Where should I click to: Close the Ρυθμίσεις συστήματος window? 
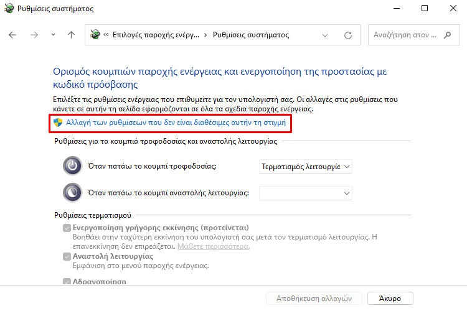pyautogui.click(x=453, y=8)
